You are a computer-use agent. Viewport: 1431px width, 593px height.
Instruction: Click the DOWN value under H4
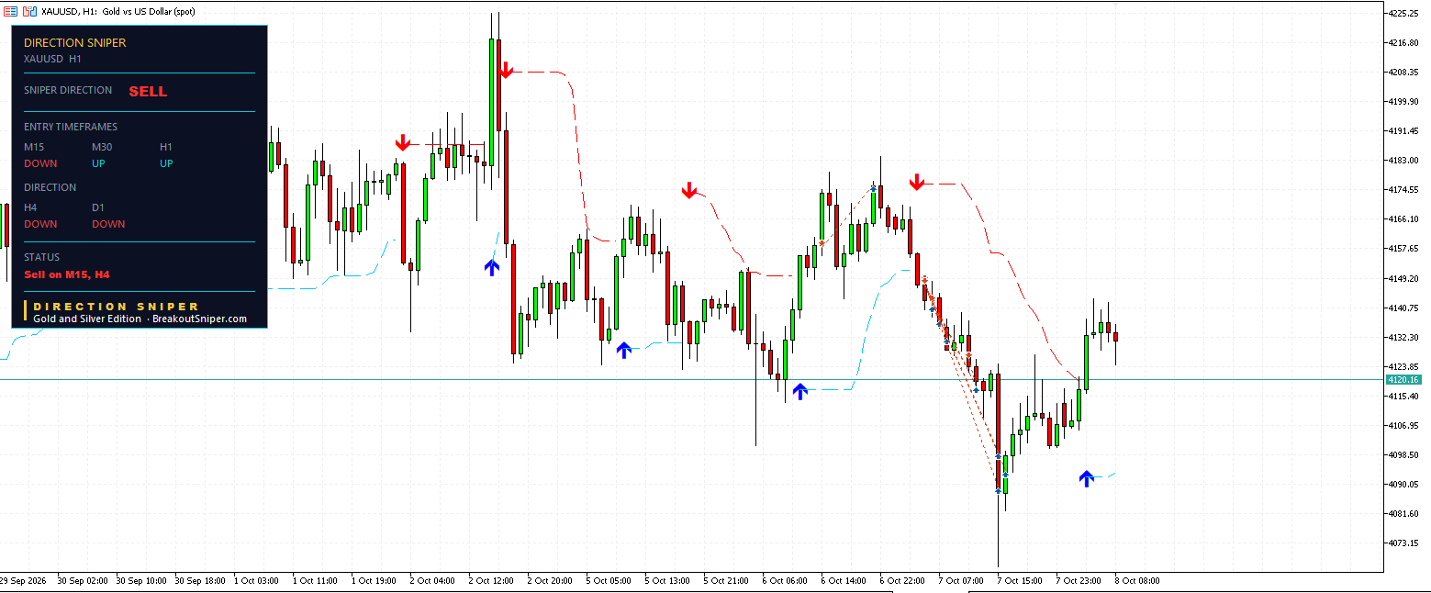[40, 224]
